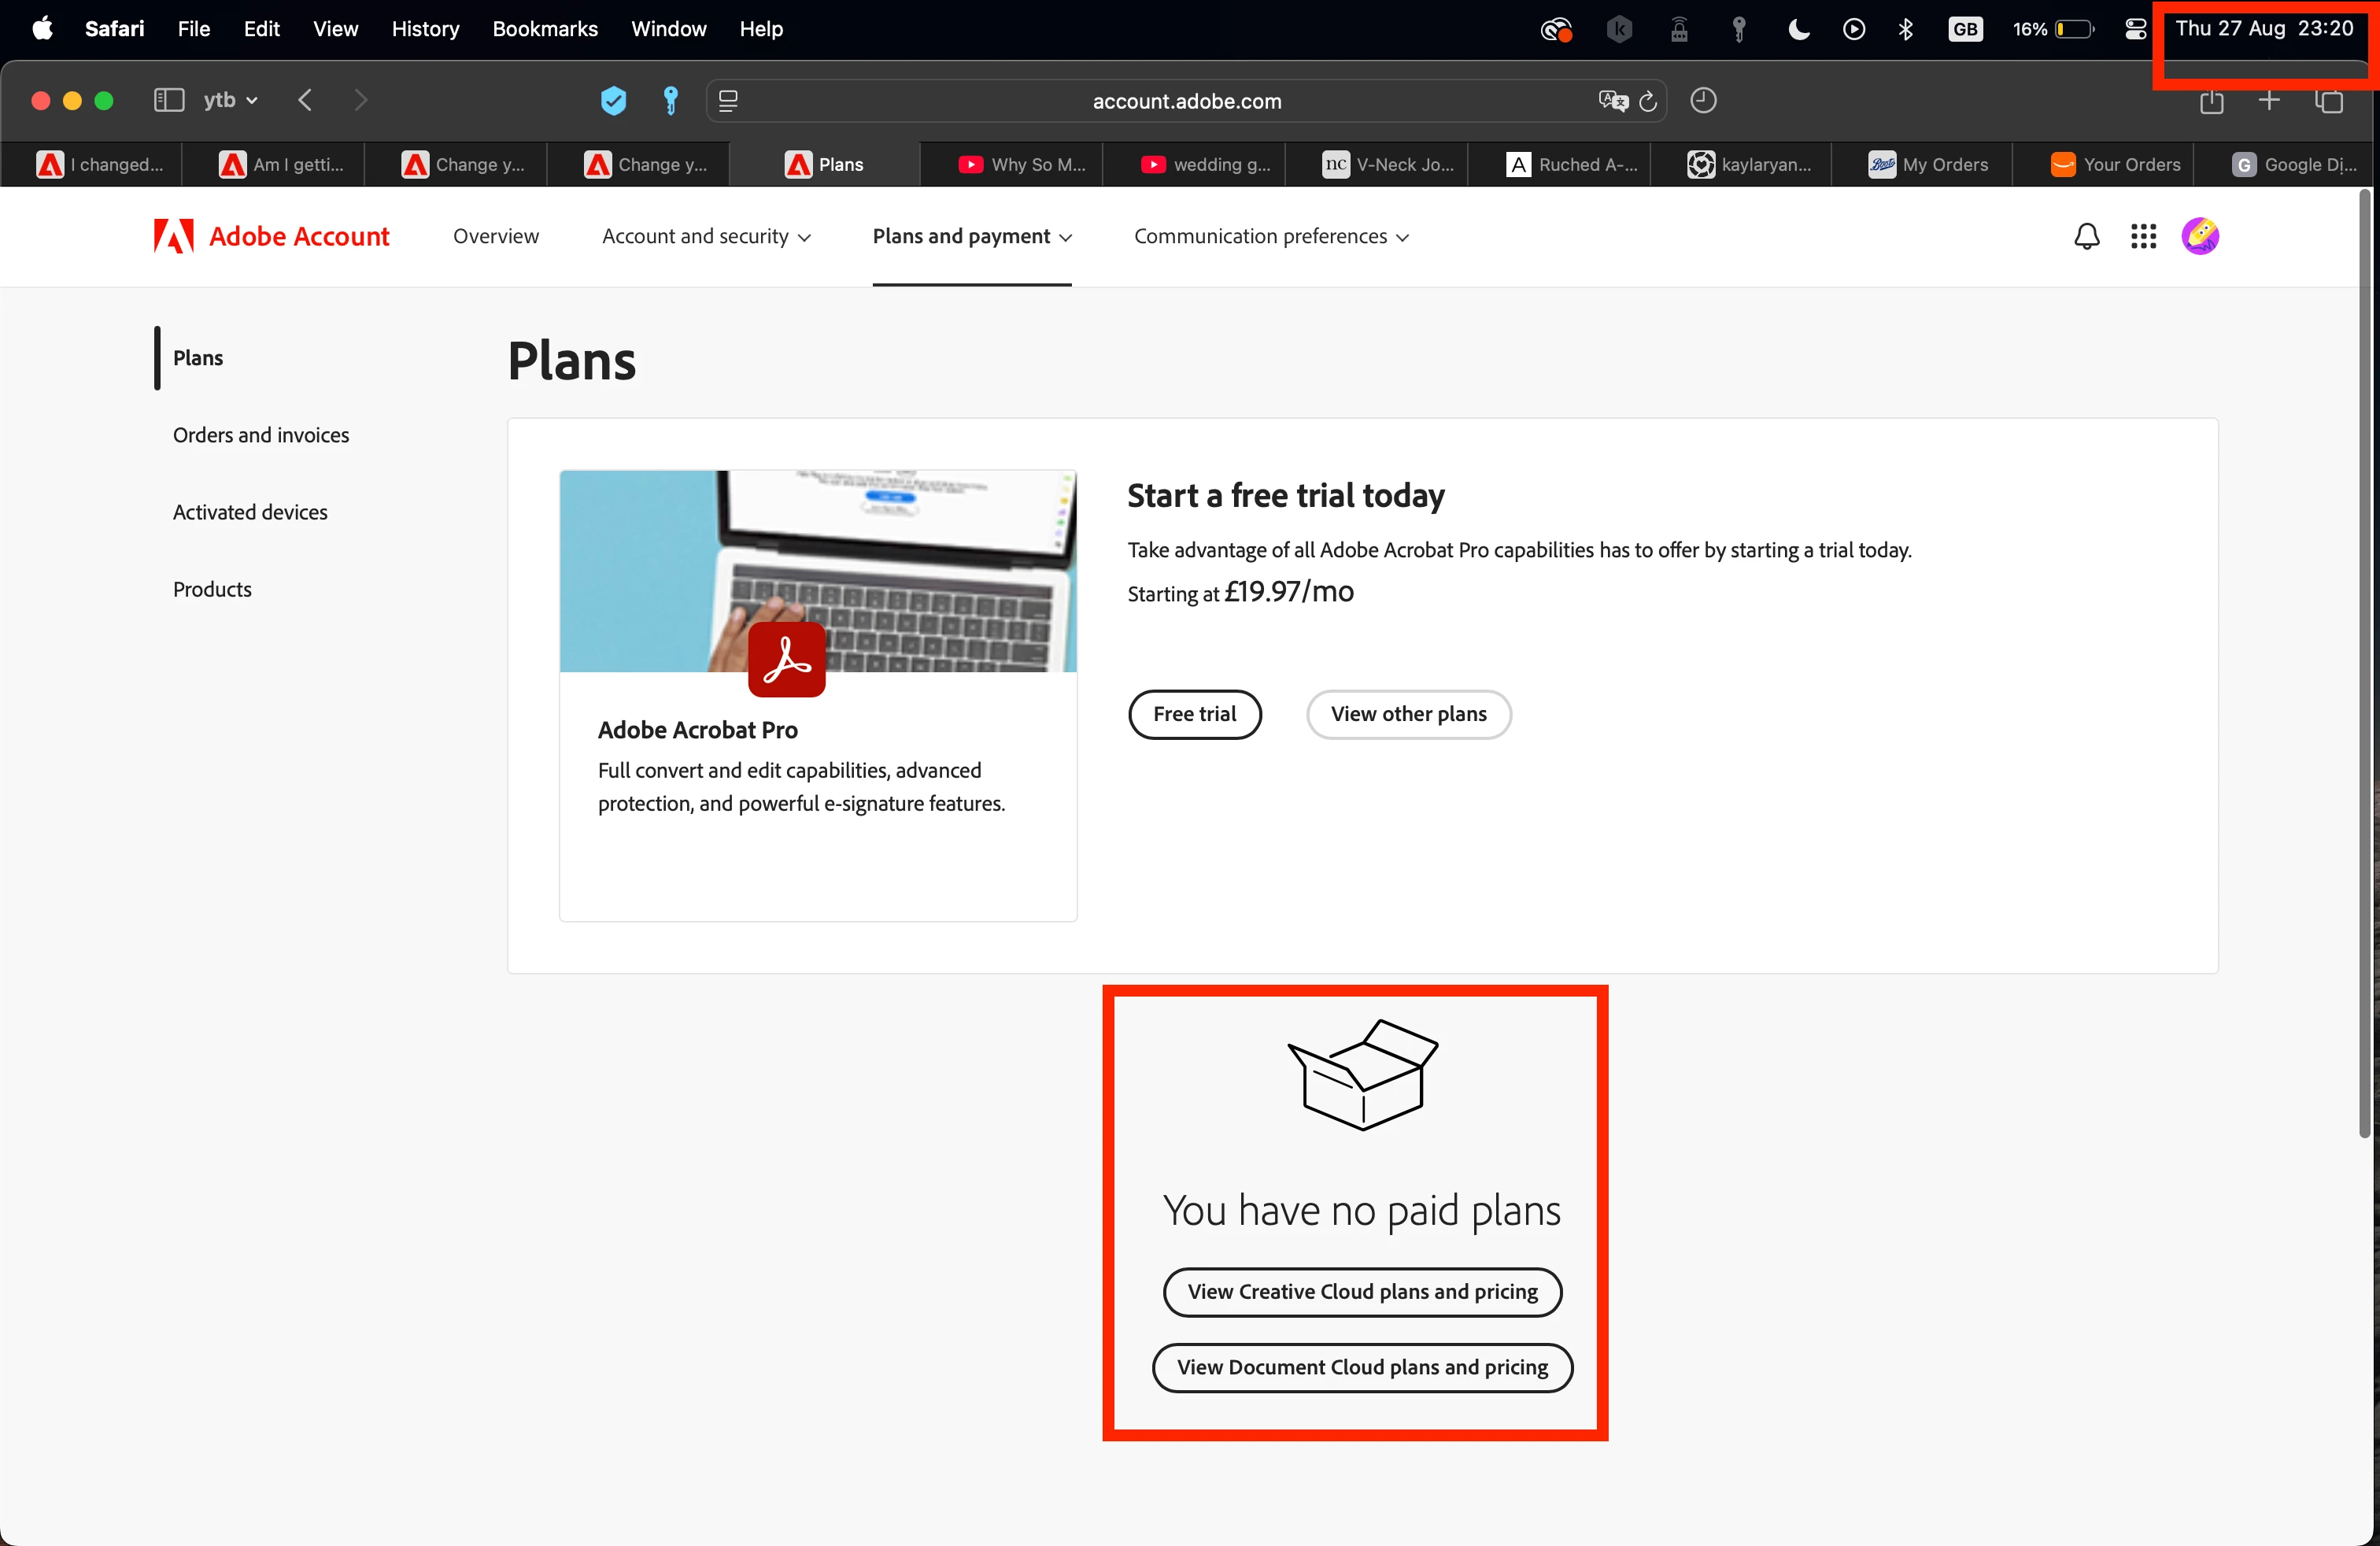2380x1546 pixels.
Task: Click the account.adobe.com address field
Action: coord(1186,101)
